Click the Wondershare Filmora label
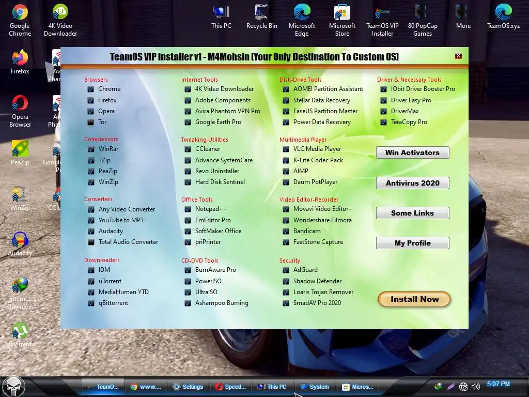The height and width of the screenshot is (397, 529). coord(322,220)
